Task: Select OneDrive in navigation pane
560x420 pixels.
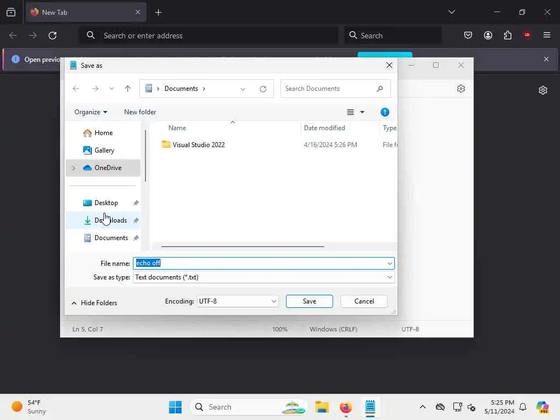Action: click(103, 168)
